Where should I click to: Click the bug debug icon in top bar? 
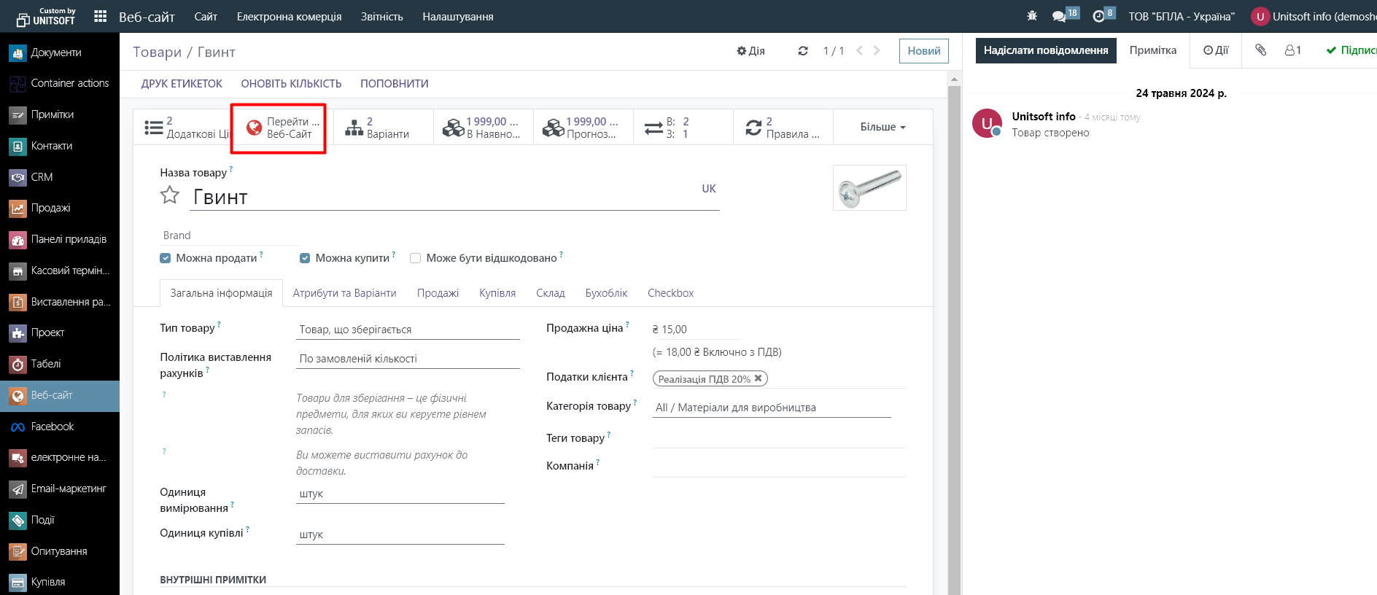click(1031, 16)
